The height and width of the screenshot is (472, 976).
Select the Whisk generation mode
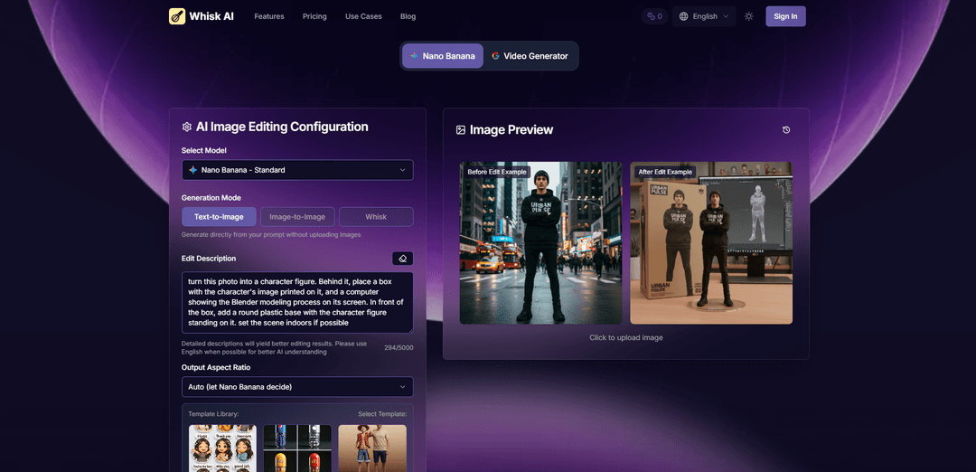click(376, 217)
